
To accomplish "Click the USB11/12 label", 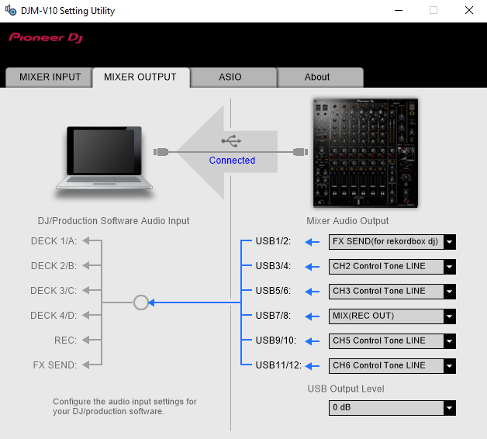I will [x=278, y=365].
